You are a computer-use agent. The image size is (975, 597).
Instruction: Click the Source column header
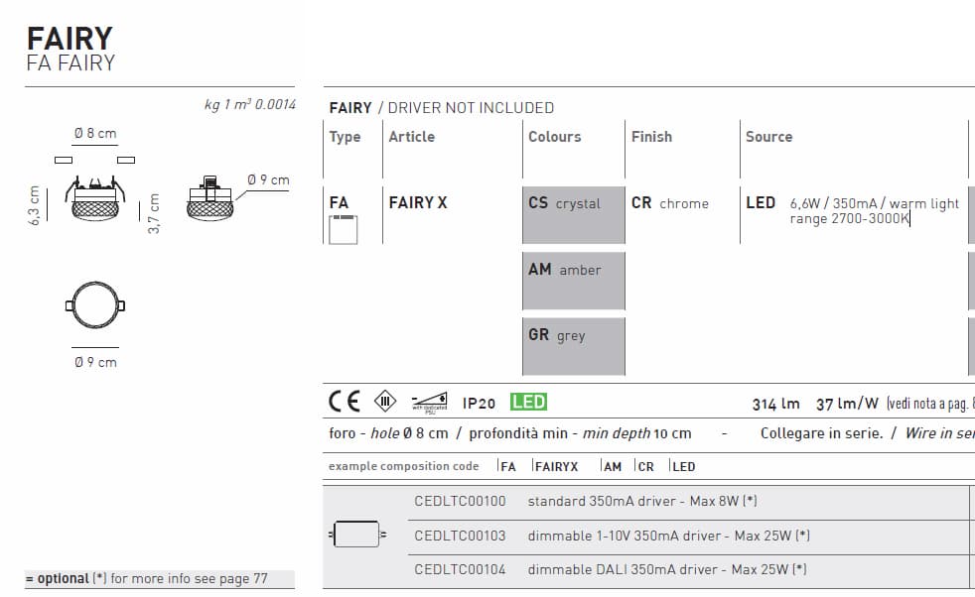[x=768, y=136]
